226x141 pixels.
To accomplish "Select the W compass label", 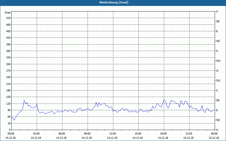I will tap(217, 71).
